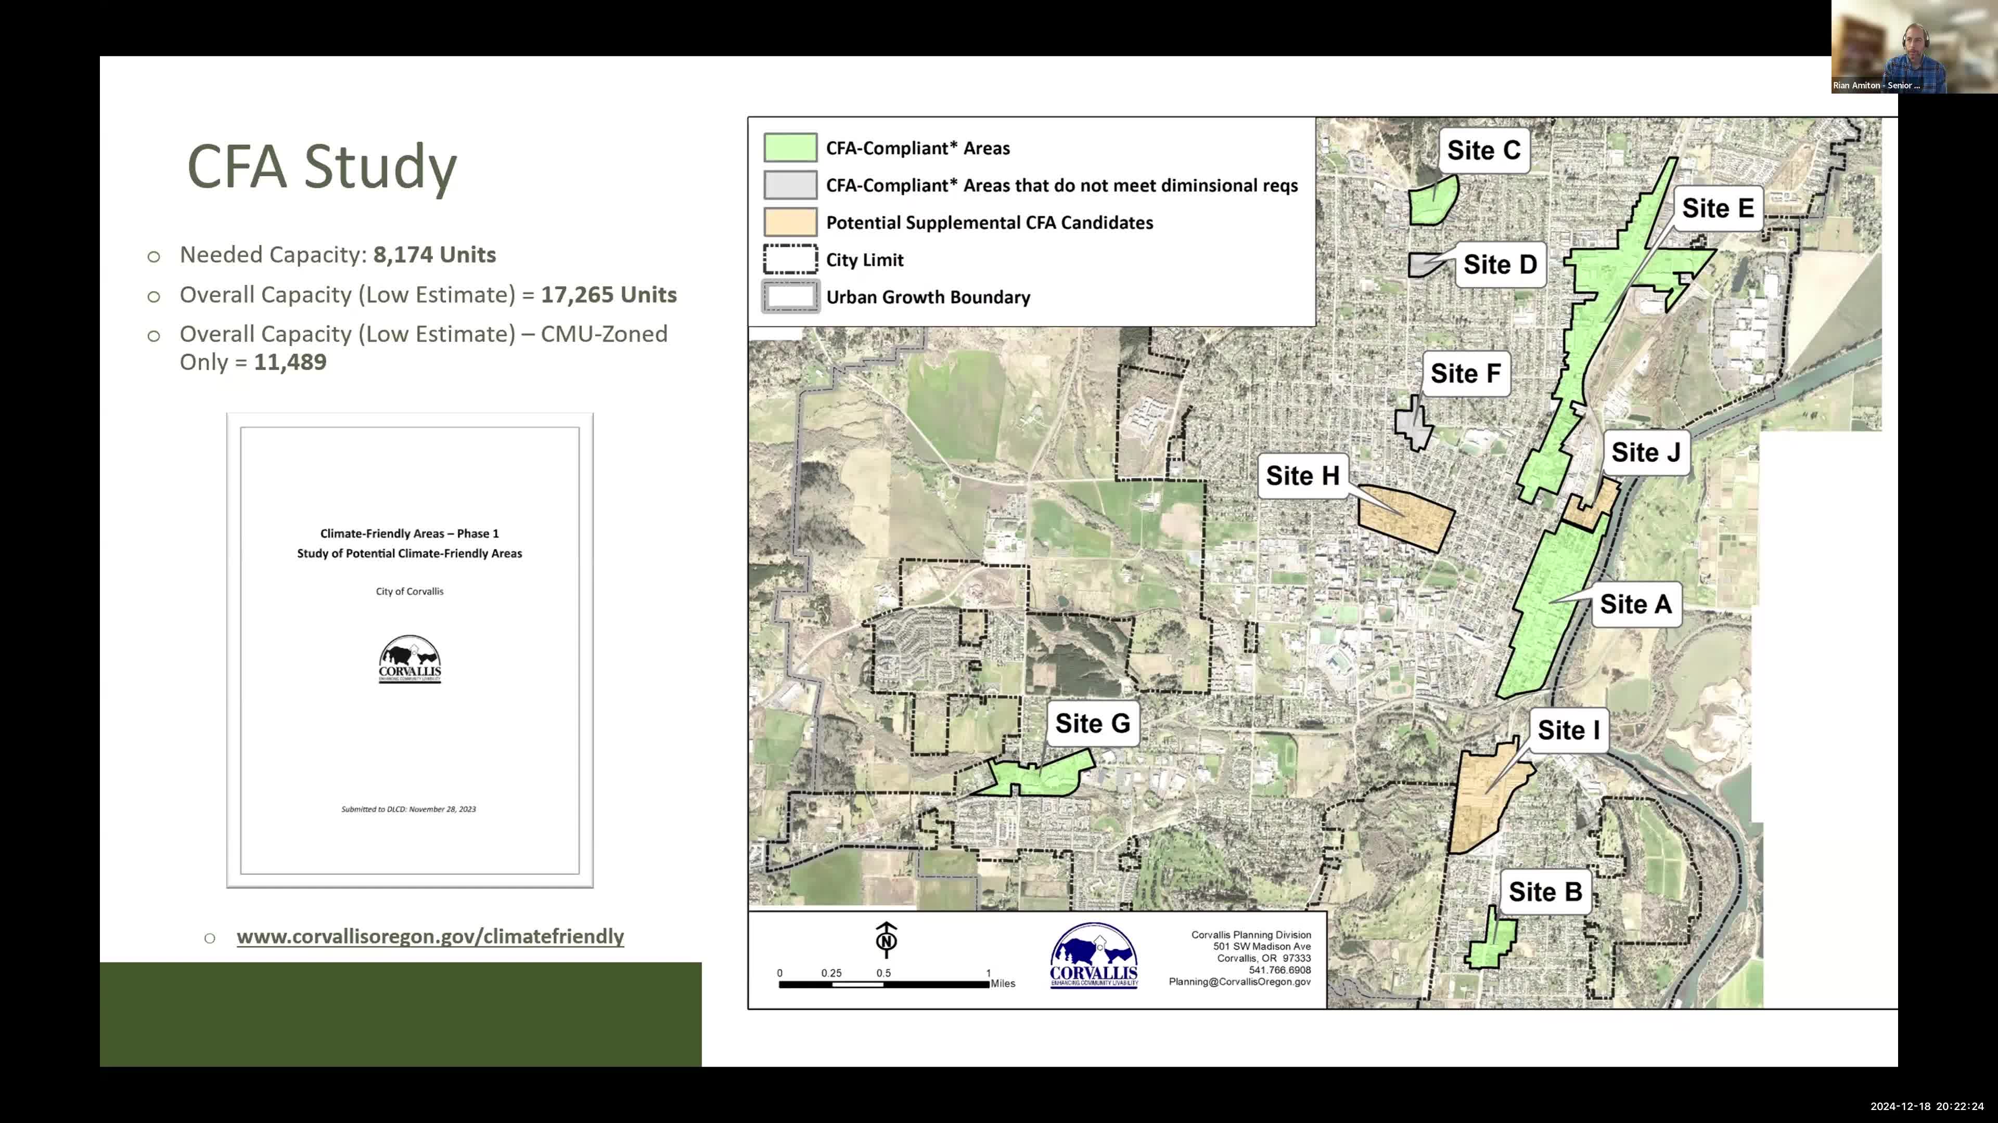Toggle the Urban Growth Boundary legend entry
Screen dimensions: 1998x1123
[x=928, y=297]
